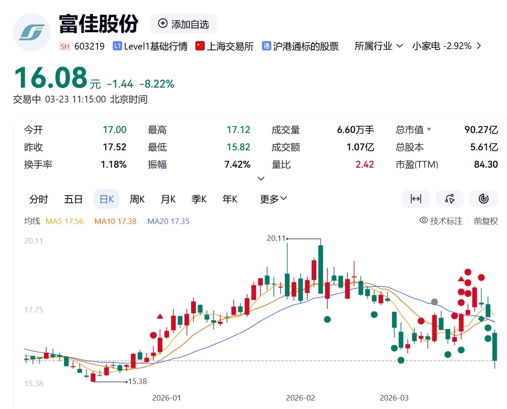Click the Level1 基础行情 L1 badge
Screen dimensions: 507x409
[117, 46]
